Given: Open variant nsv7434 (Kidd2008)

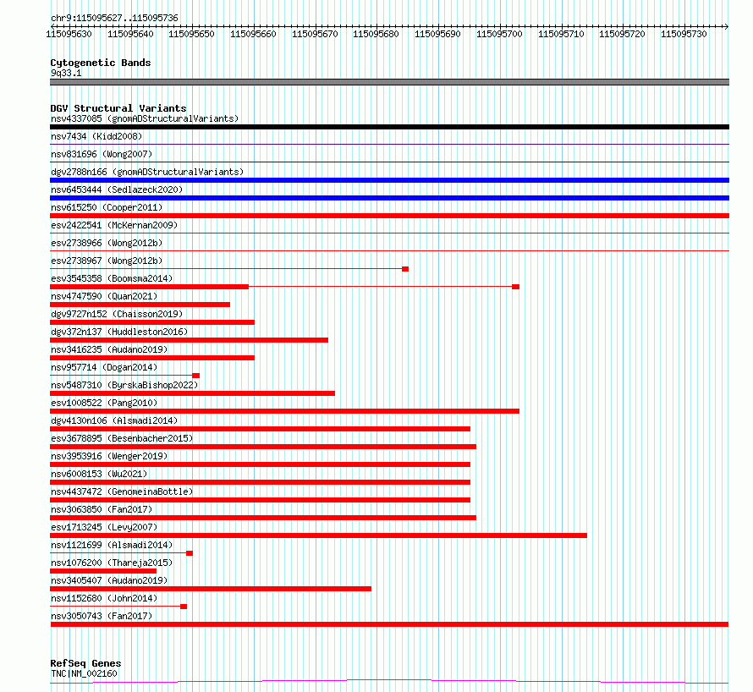Looking at the screenshot, I should click(96, 136).
